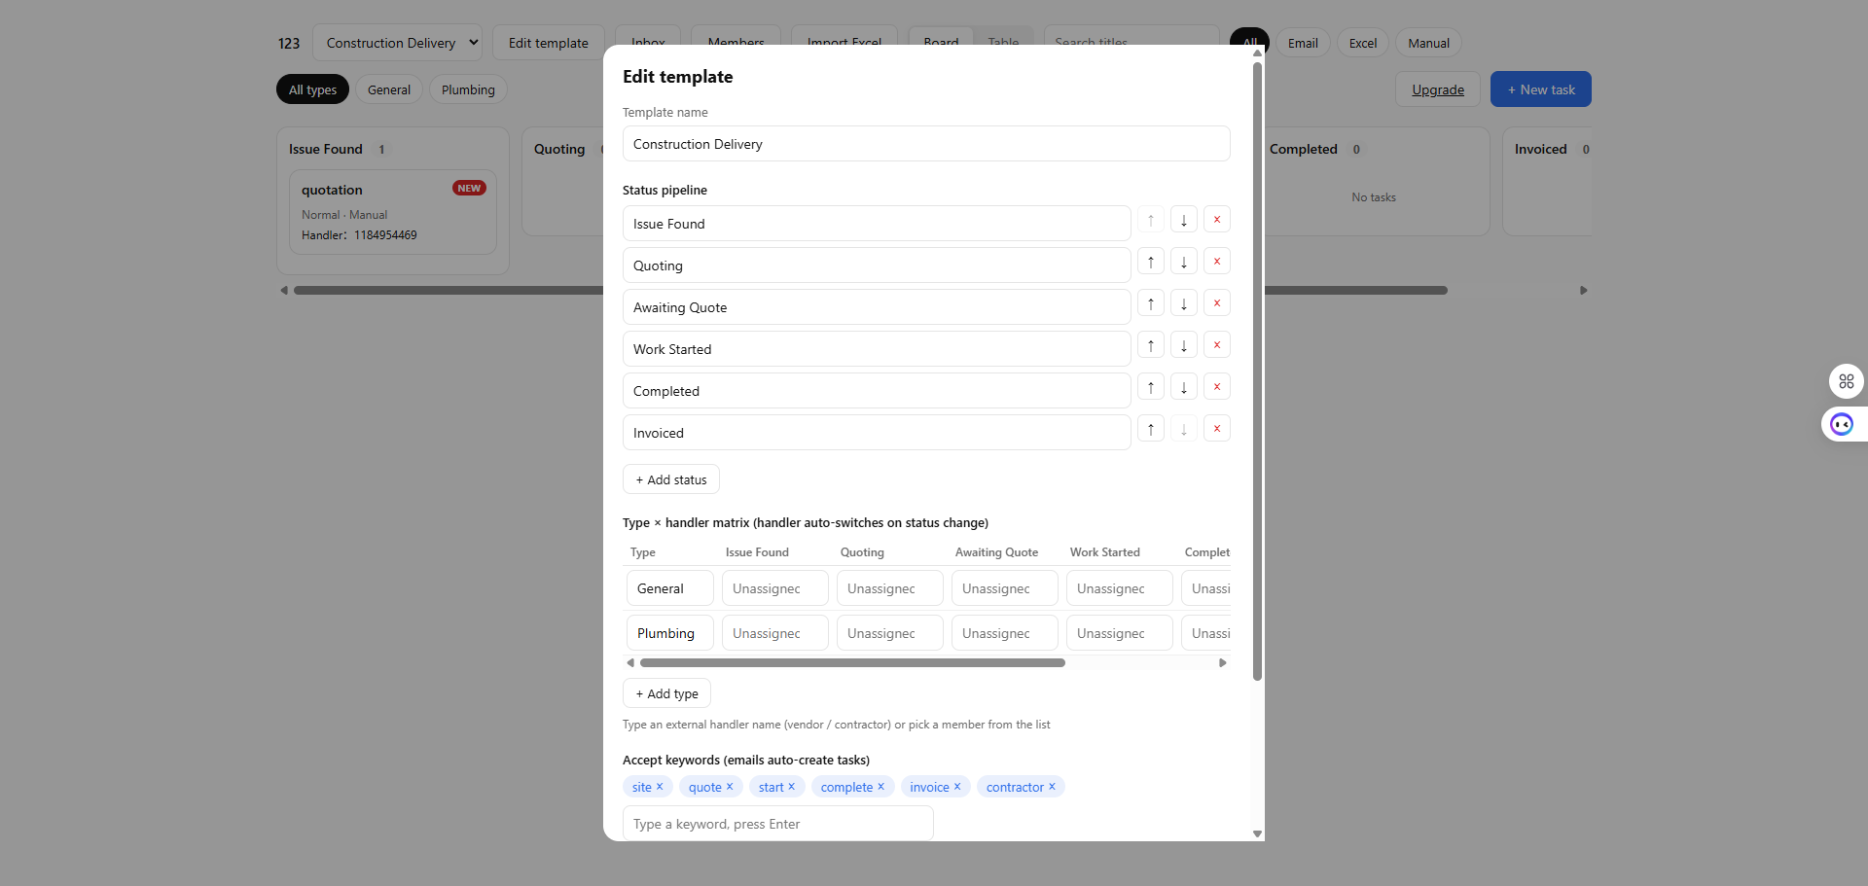Remove the 'quote' keyword tag
Viewport: 1868px width, 886px height.
730,787
